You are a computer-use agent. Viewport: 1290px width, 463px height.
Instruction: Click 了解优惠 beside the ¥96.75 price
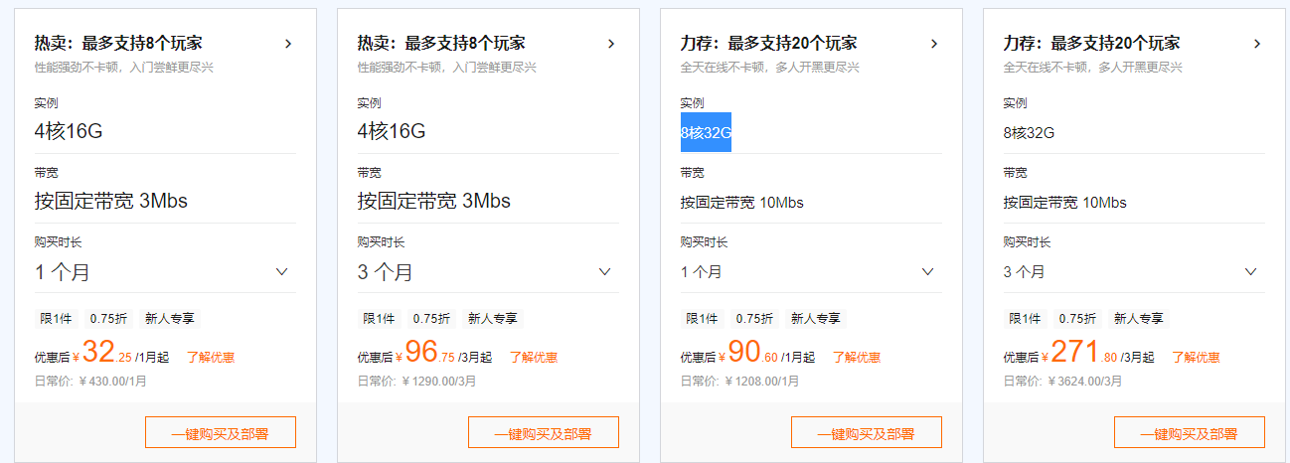[534, 358]
